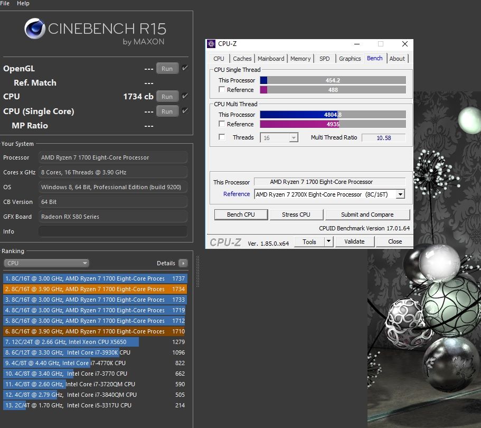Select ranking entry 2 scoring 1734
The image size is (481, 428).
click(x=95, y=289)
